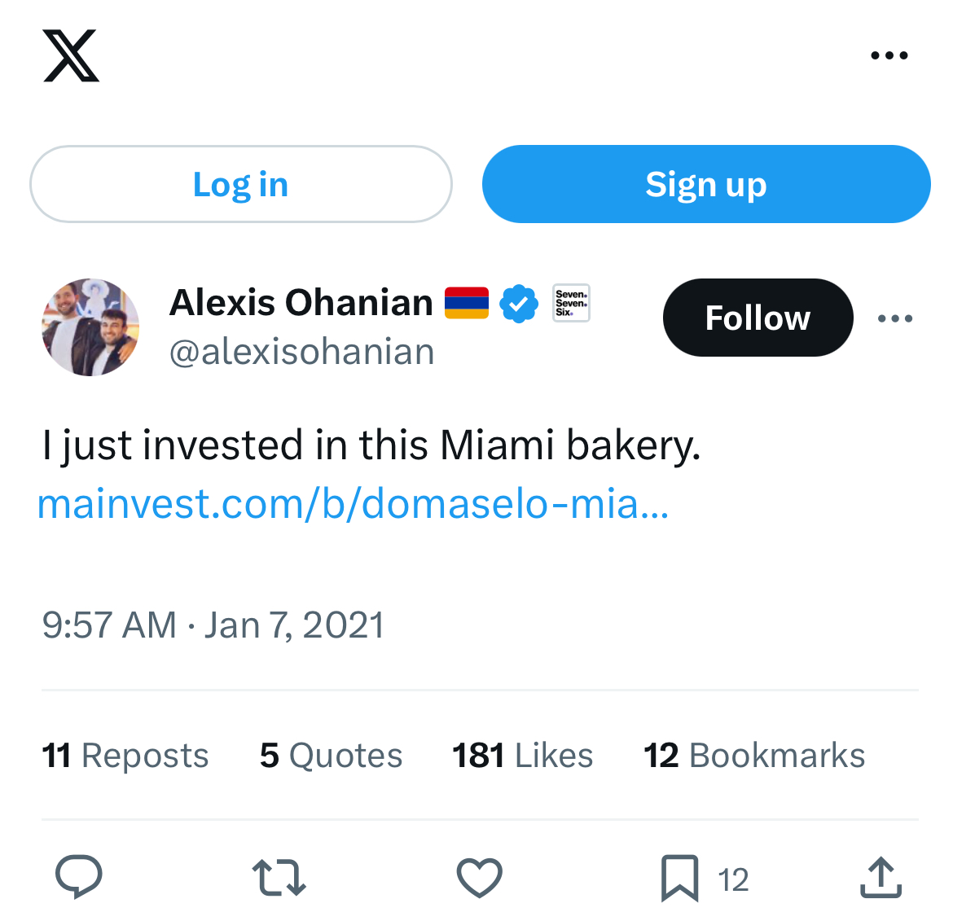This screenshot has width=953, height=912.
Task: Open Alexis Ohanian's profile picture
Action: (x=90, y=327)
